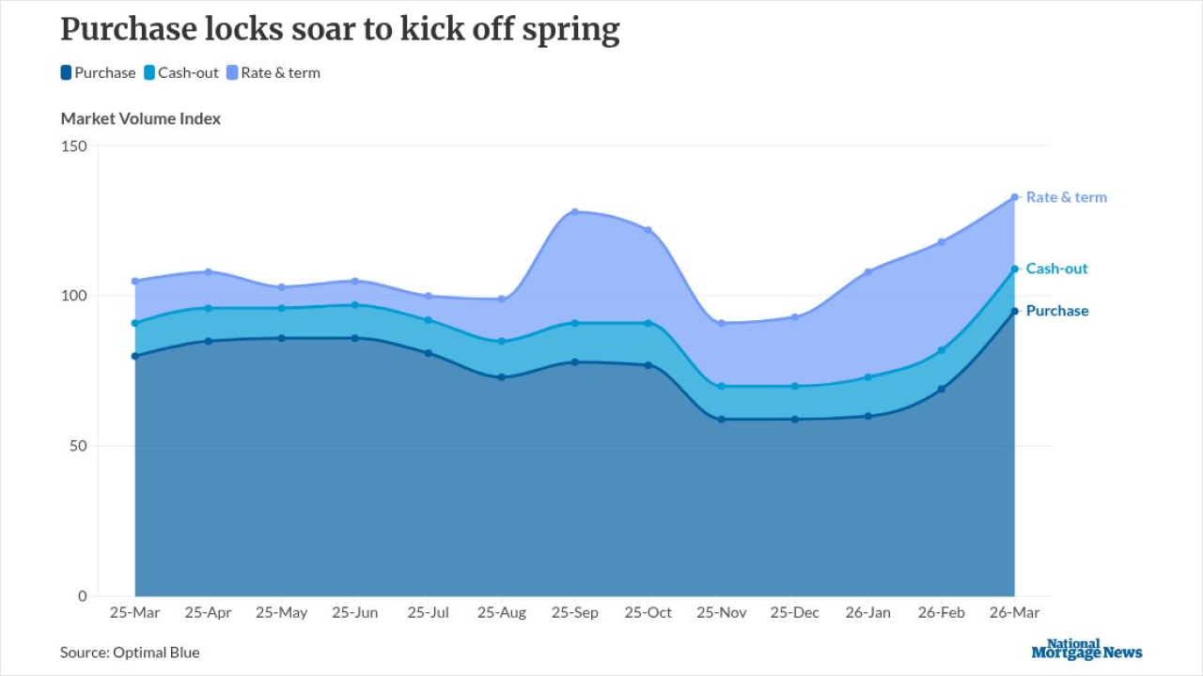This screenshot has height=676, width=1203.
Task: Click the National Mortgage News logo
Action: point(1086,649)
